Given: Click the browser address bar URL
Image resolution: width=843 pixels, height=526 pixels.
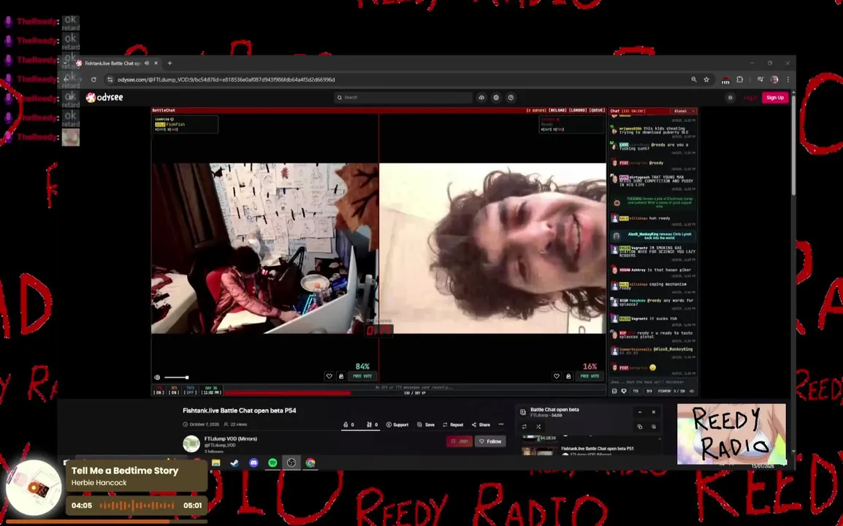Looking at the screenshot, I should pos(226,80).
